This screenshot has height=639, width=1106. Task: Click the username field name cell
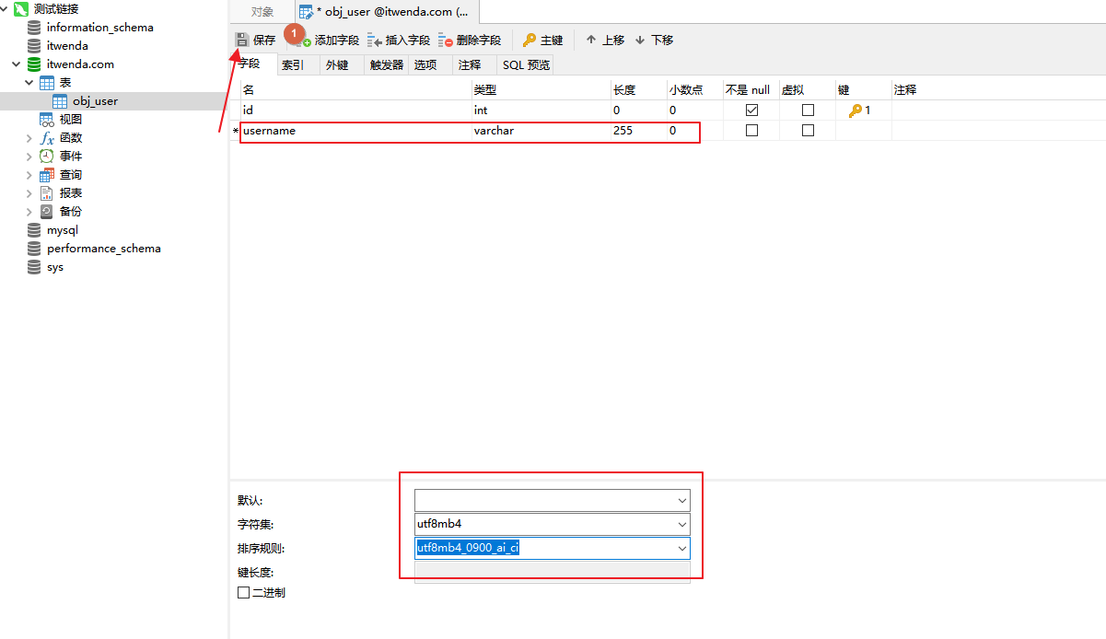point(355,131)
